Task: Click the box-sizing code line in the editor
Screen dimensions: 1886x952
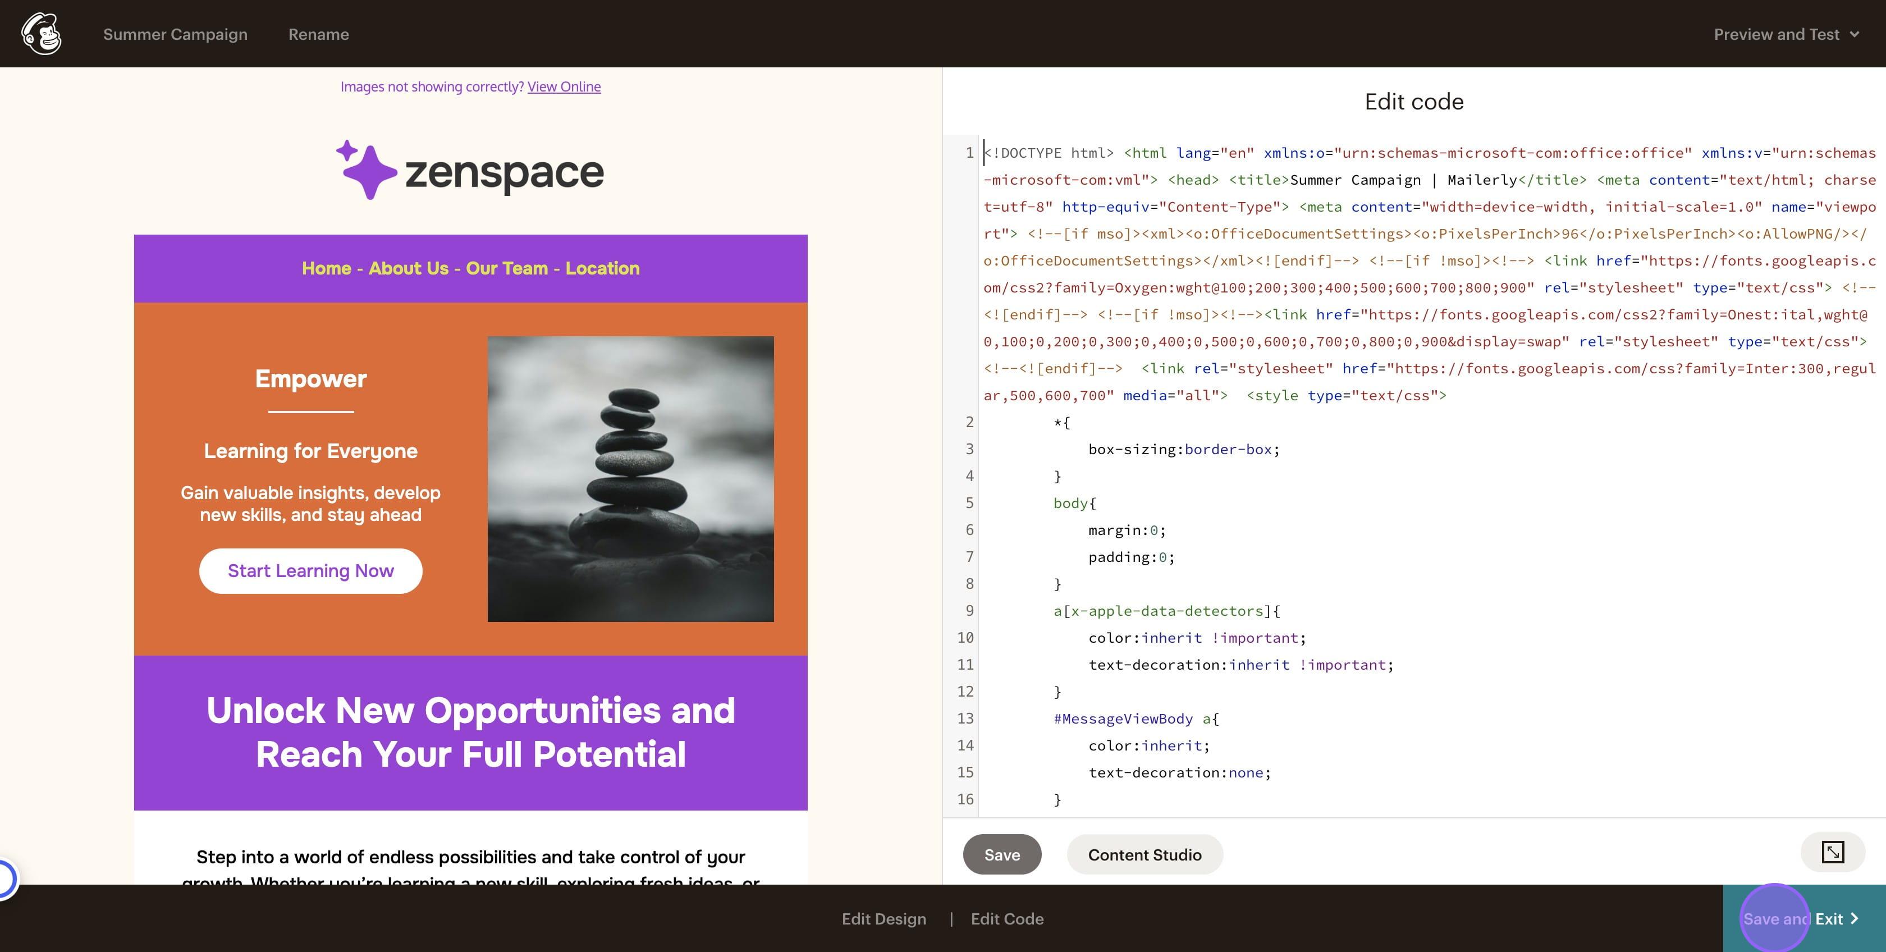Action: click(x=1183, y=449)
